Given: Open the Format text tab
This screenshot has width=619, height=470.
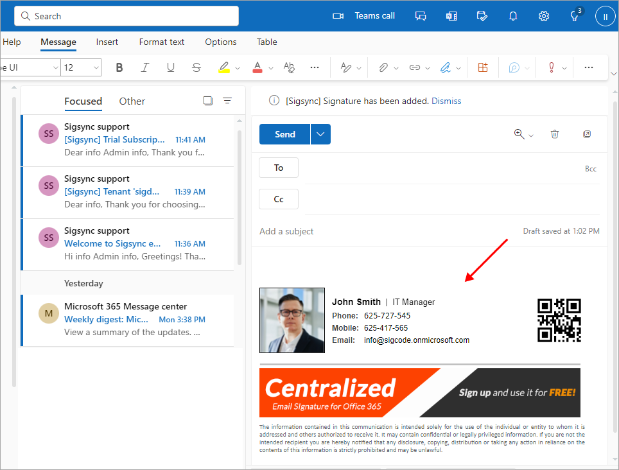Looking at the screenshot, I should (x=162, y=42).
